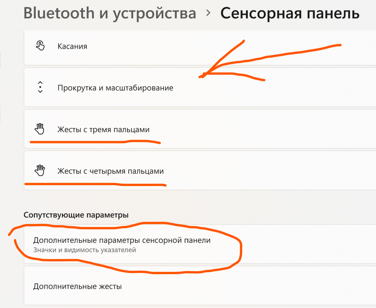376x308 pixels.
Task: Click the Жесты с четырьмя пальцами label
Action: click(x=111, y=171)
